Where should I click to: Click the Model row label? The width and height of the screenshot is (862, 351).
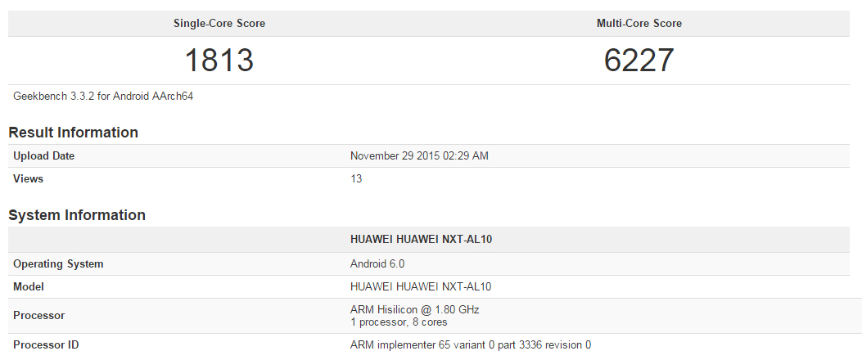pos(29,286)
